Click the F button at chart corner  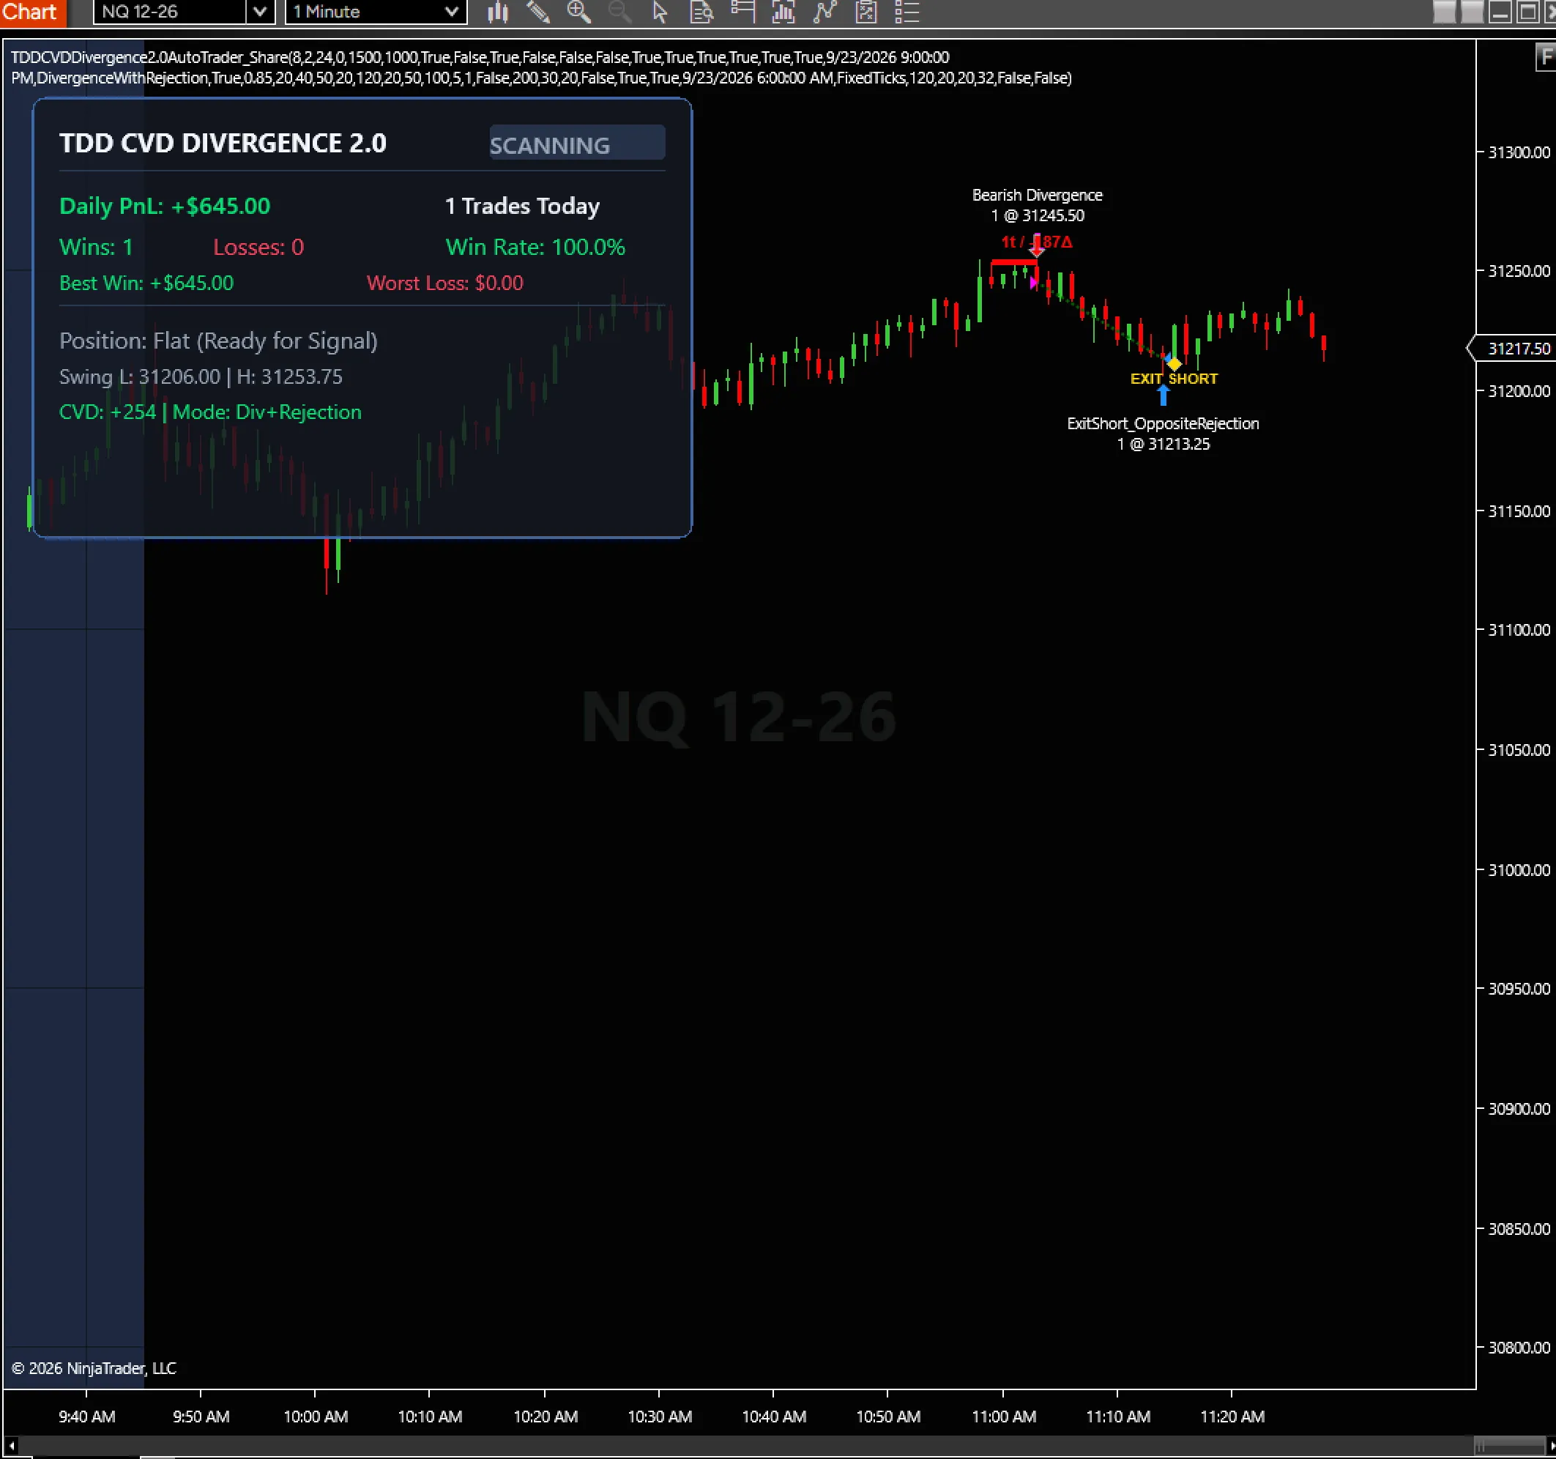[1545, 57]
